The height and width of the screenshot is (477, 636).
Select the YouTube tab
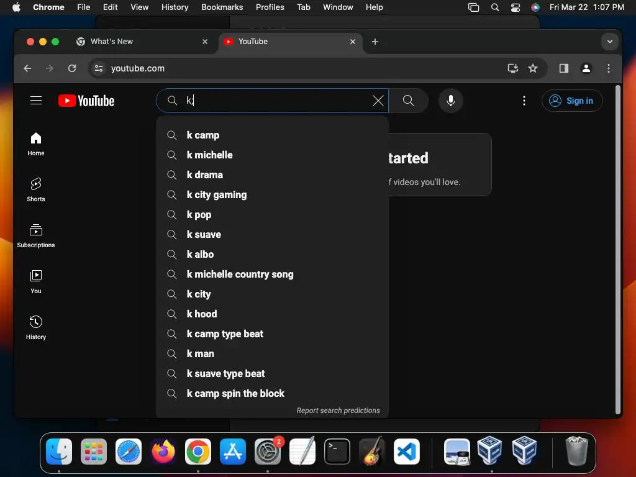[290, 42]
